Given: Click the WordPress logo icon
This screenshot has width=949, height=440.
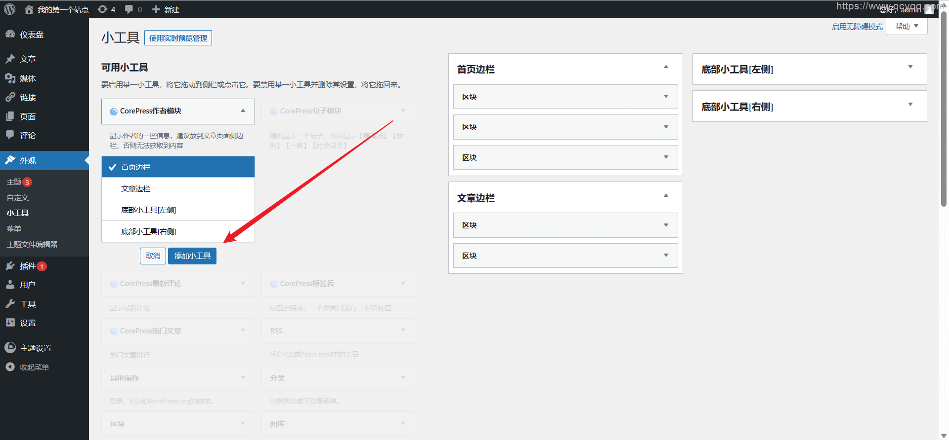Looking at the screenshot, I should (10, 9).
